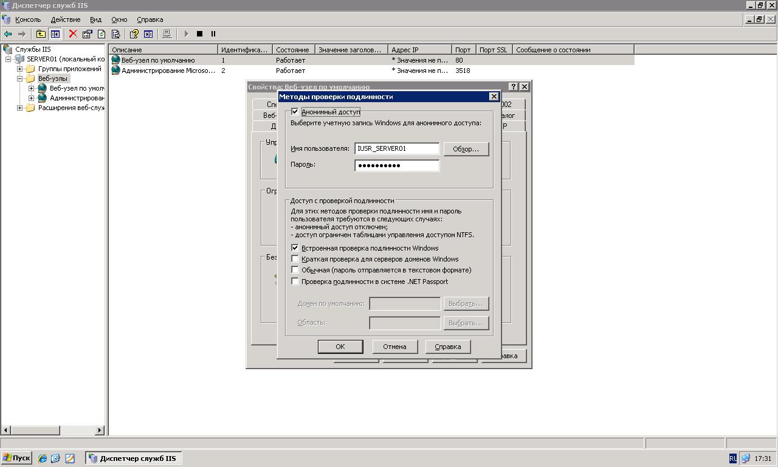Screen dimensions: 778x467
Task: Click the Пароль password field
Action: [x=397, y=165]
